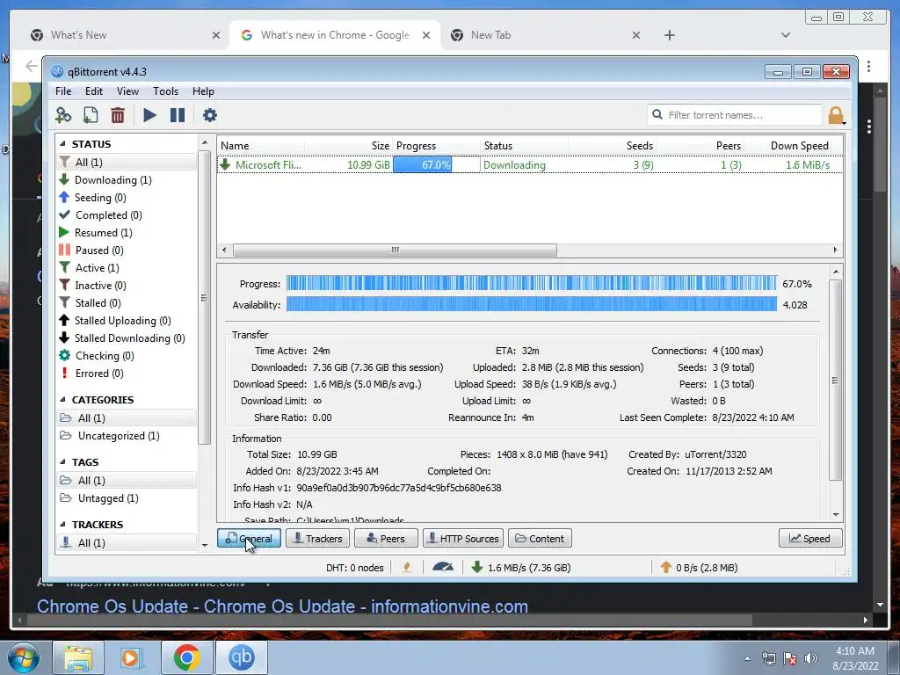Open the Tools menu
The image size is (900, 675).
[165, 91]
